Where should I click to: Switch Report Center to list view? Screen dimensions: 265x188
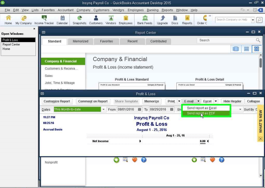click(246, 49)
